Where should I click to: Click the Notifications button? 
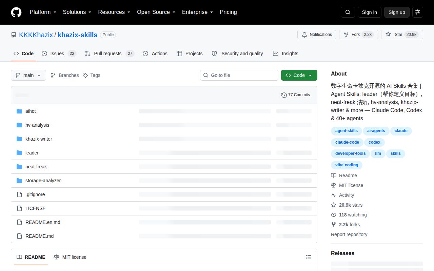317,35
